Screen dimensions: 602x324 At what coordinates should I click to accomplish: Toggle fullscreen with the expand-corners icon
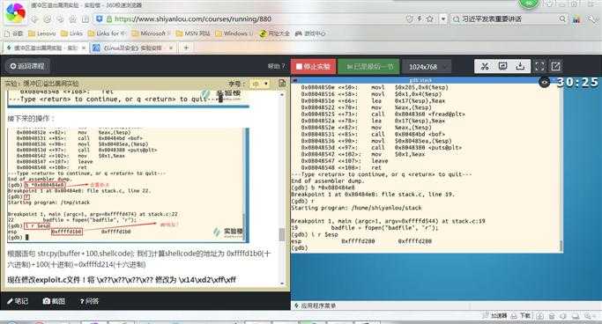coord(539,66)
